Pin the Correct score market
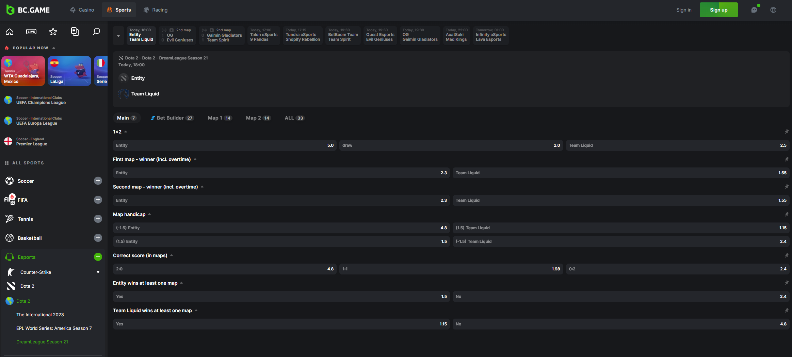Viewport: 792px width, 357px height. (x=787, y=255)
